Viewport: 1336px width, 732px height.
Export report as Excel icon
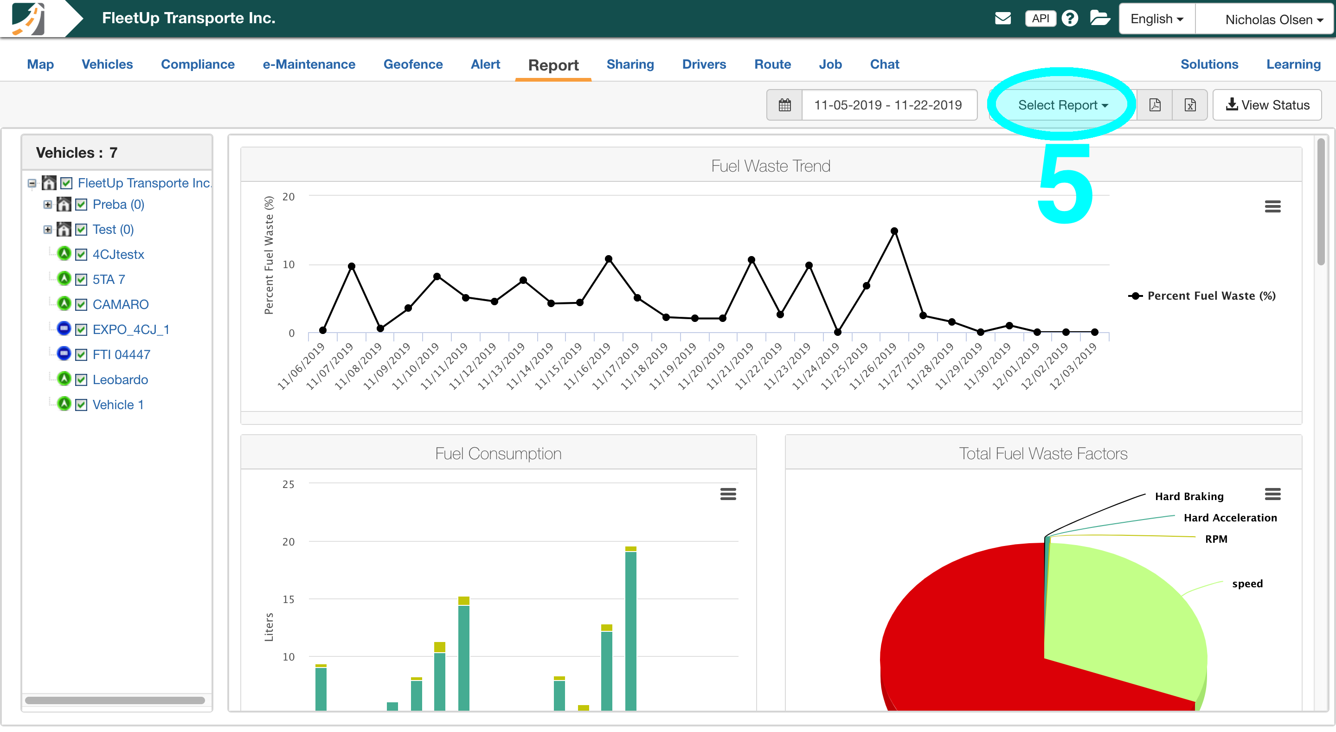1190,105
